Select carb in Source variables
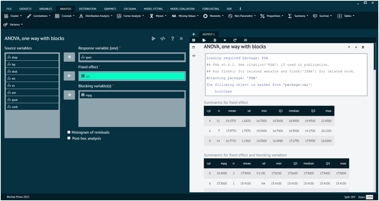This screenshot has width=379, height=201. point(32,107)
